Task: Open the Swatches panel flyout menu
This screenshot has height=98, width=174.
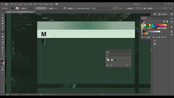Action: tap(168, 18)
